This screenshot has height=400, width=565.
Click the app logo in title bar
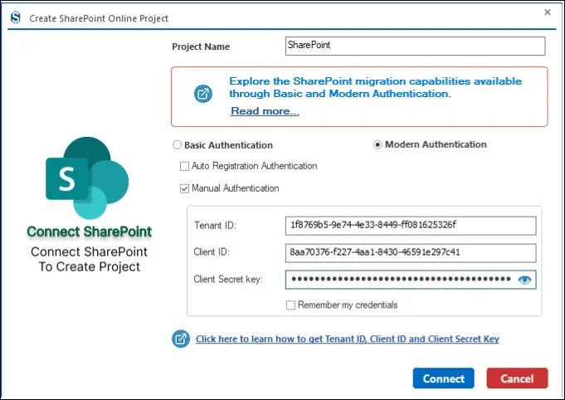click(x=16, y=17)
